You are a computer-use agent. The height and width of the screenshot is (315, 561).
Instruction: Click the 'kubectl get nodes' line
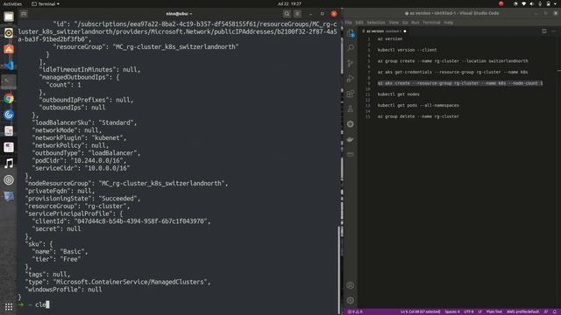[x=399, y=94]
